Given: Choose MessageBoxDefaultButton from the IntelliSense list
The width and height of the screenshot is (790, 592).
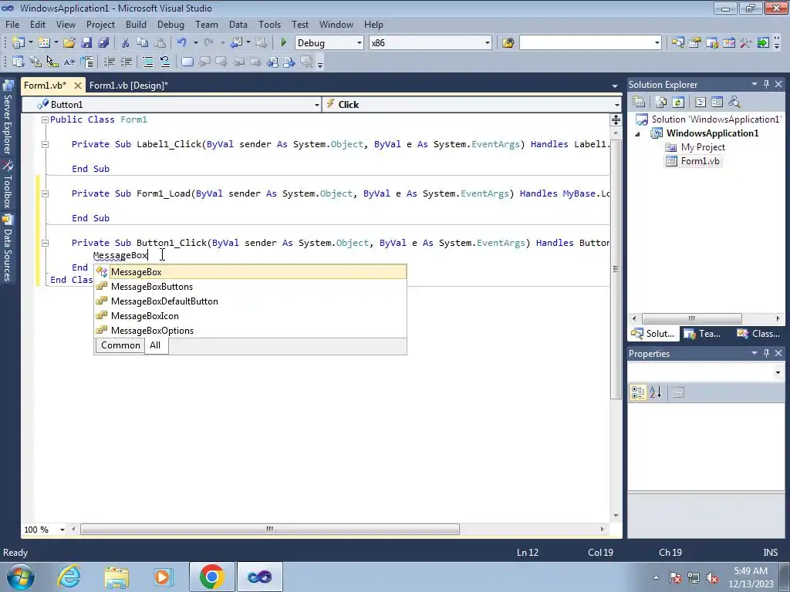Looking at the screenshot, I should 251,301.
